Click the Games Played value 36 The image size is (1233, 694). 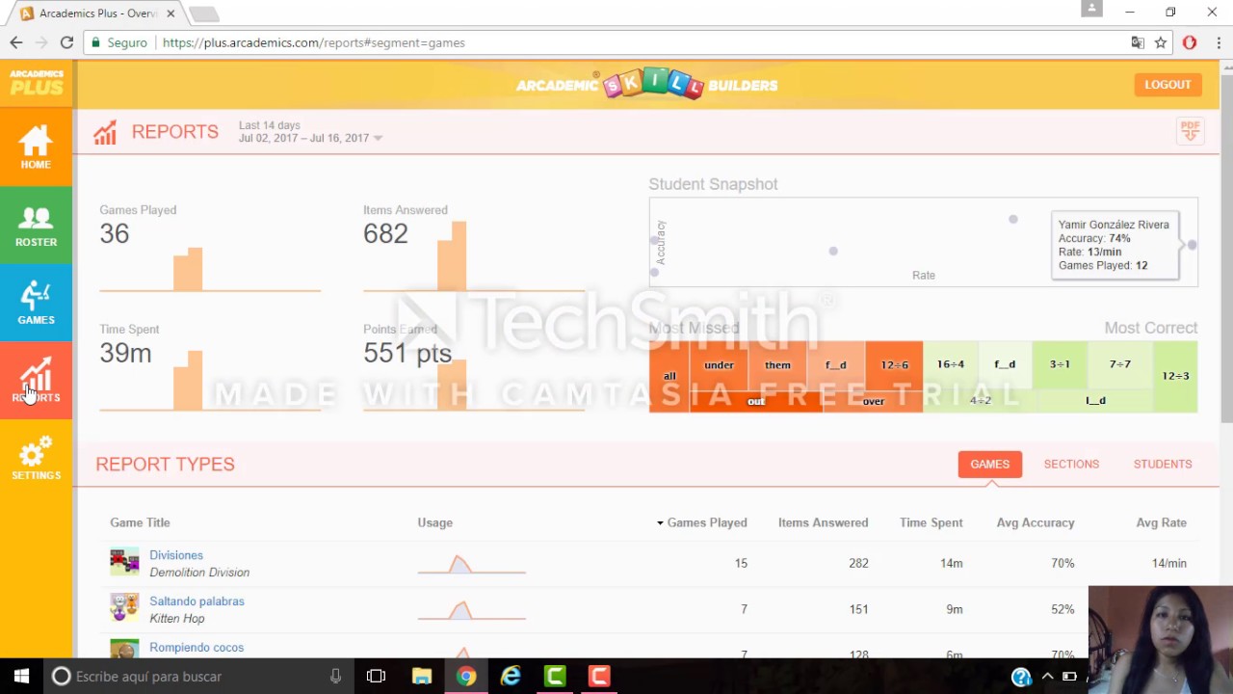(114, 233)
